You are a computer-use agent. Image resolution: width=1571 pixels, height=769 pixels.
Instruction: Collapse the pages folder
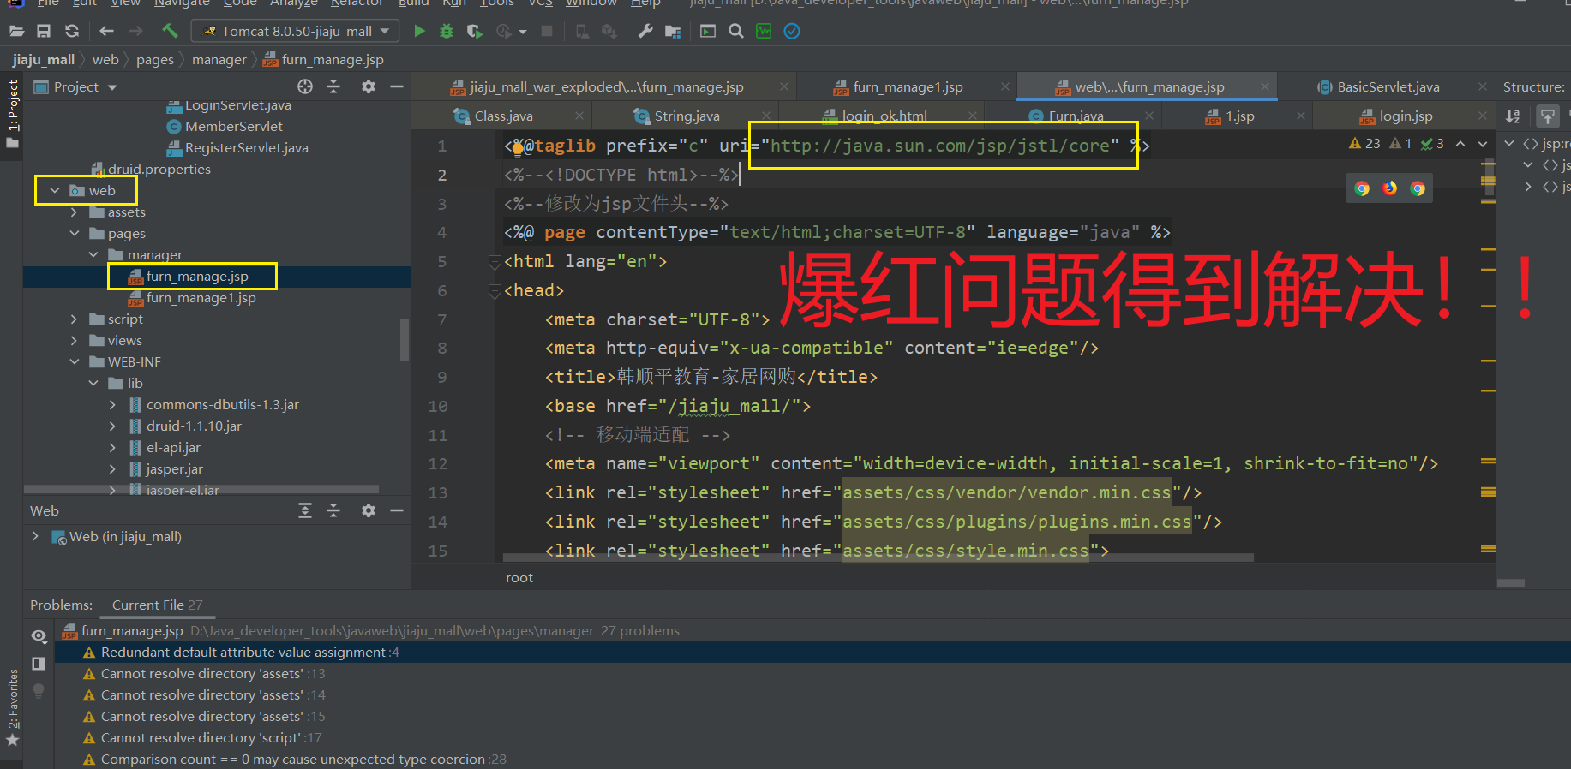(x=74, y=233)
